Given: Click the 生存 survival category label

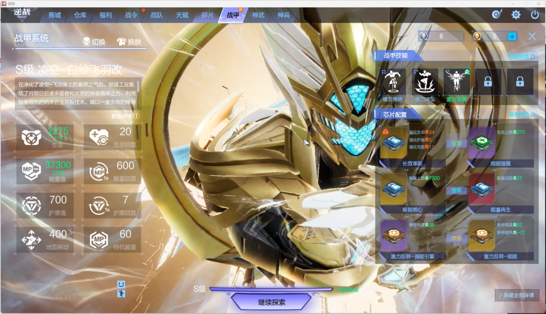Looking at the screenshot, I should pyautogui.click(x=457, y=143).
